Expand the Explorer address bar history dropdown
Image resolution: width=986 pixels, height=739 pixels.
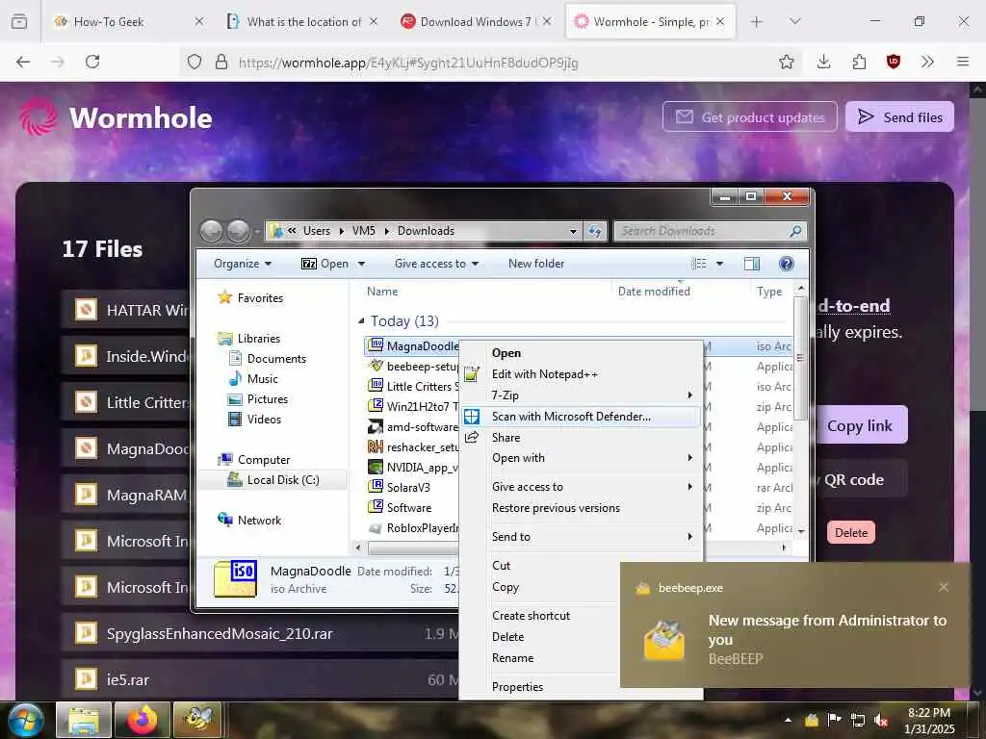coord(573,231)
